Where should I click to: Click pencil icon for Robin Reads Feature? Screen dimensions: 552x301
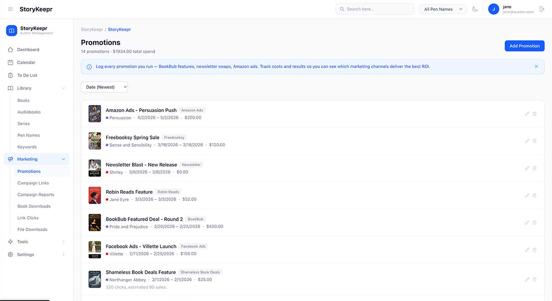click(x=527, y=195)
